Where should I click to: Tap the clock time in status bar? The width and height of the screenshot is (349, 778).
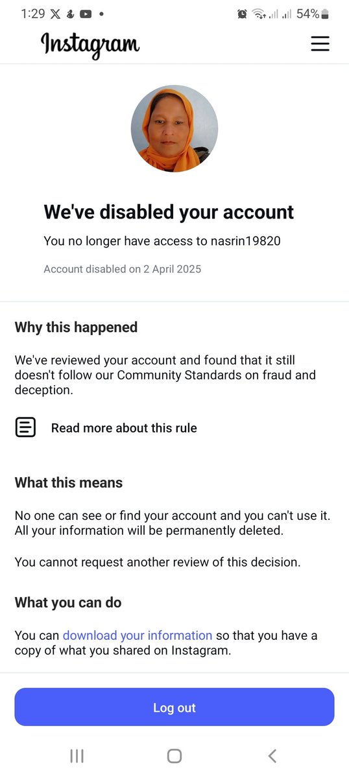pos(33,14)
